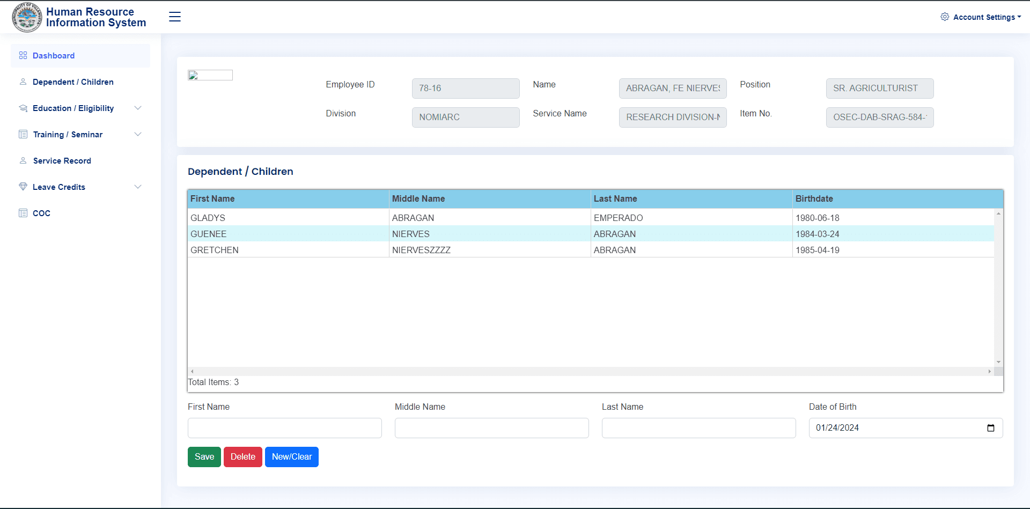Click the Last Name input field

pos(699,428)
